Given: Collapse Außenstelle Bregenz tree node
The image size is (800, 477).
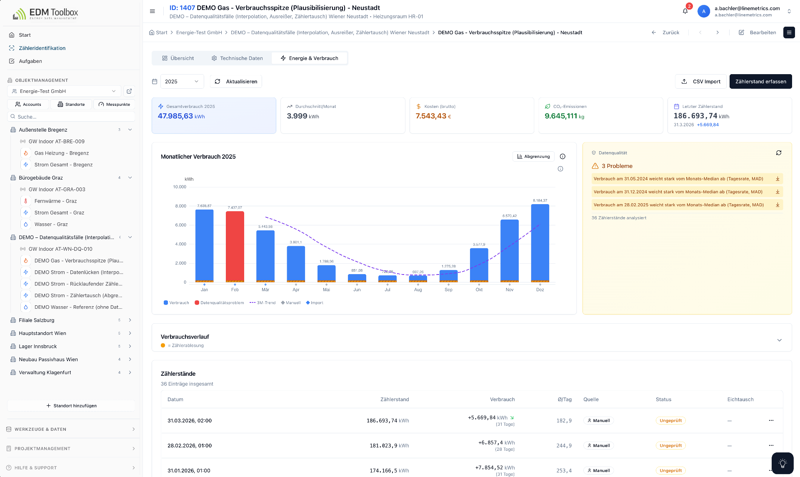Looking at the screenshot, I should tap(130, 130).
